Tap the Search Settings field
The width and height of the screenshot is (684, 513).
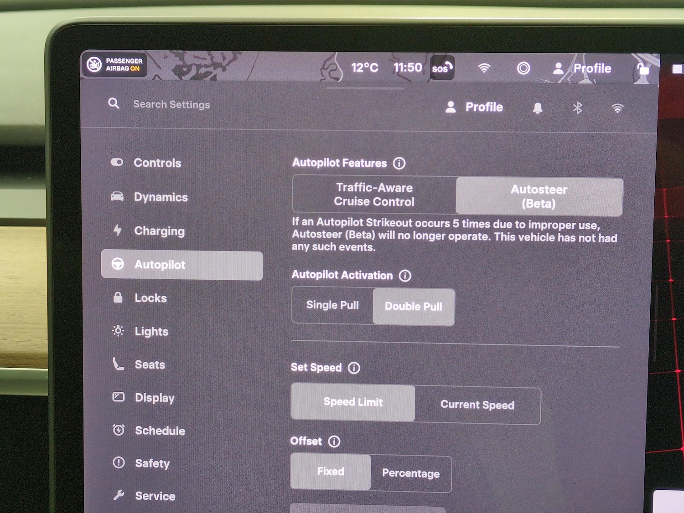171,104
